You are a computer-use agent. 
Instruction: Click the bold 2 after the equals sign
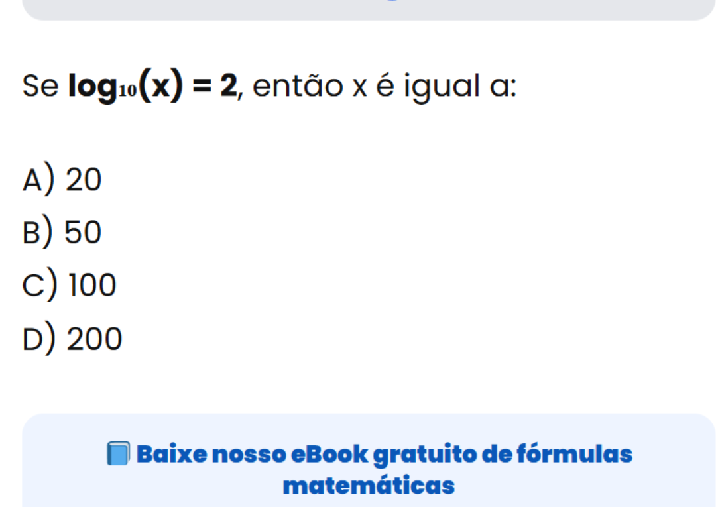[x=228, y=87]
